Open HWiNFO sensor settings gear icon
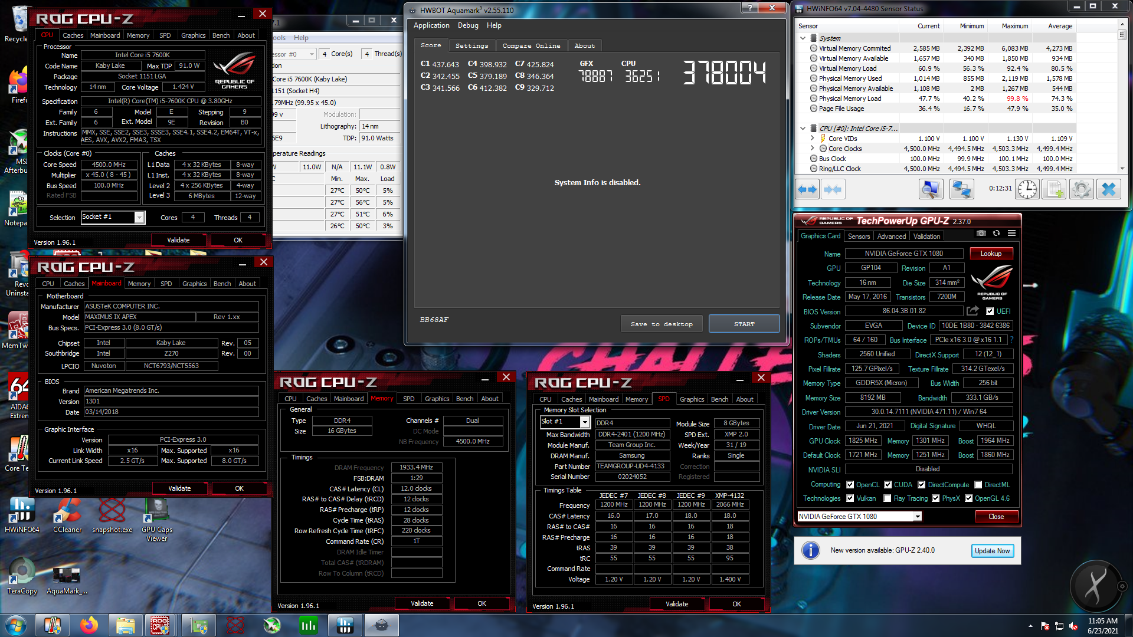Screen dimensions: 1133x637 coord(1081,189)
